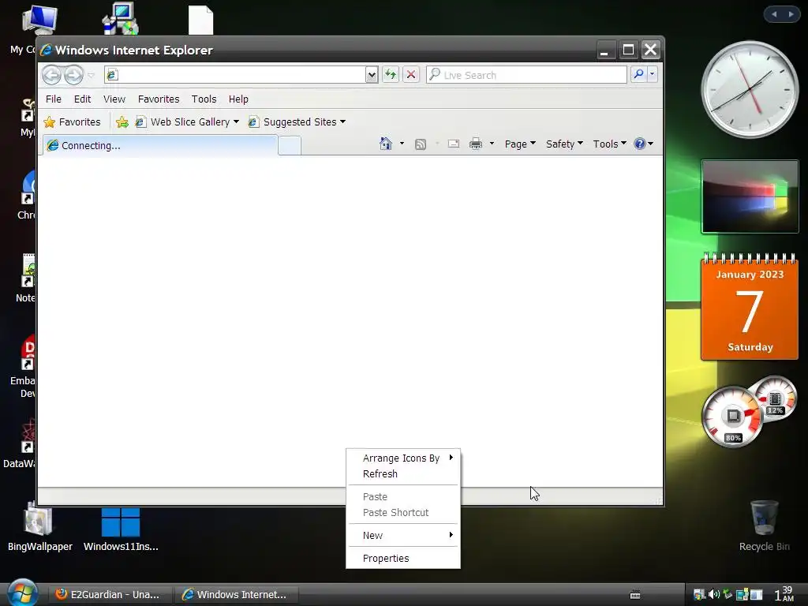Open the Page command bar menu
808x606 pixels.
click(520, 144)
